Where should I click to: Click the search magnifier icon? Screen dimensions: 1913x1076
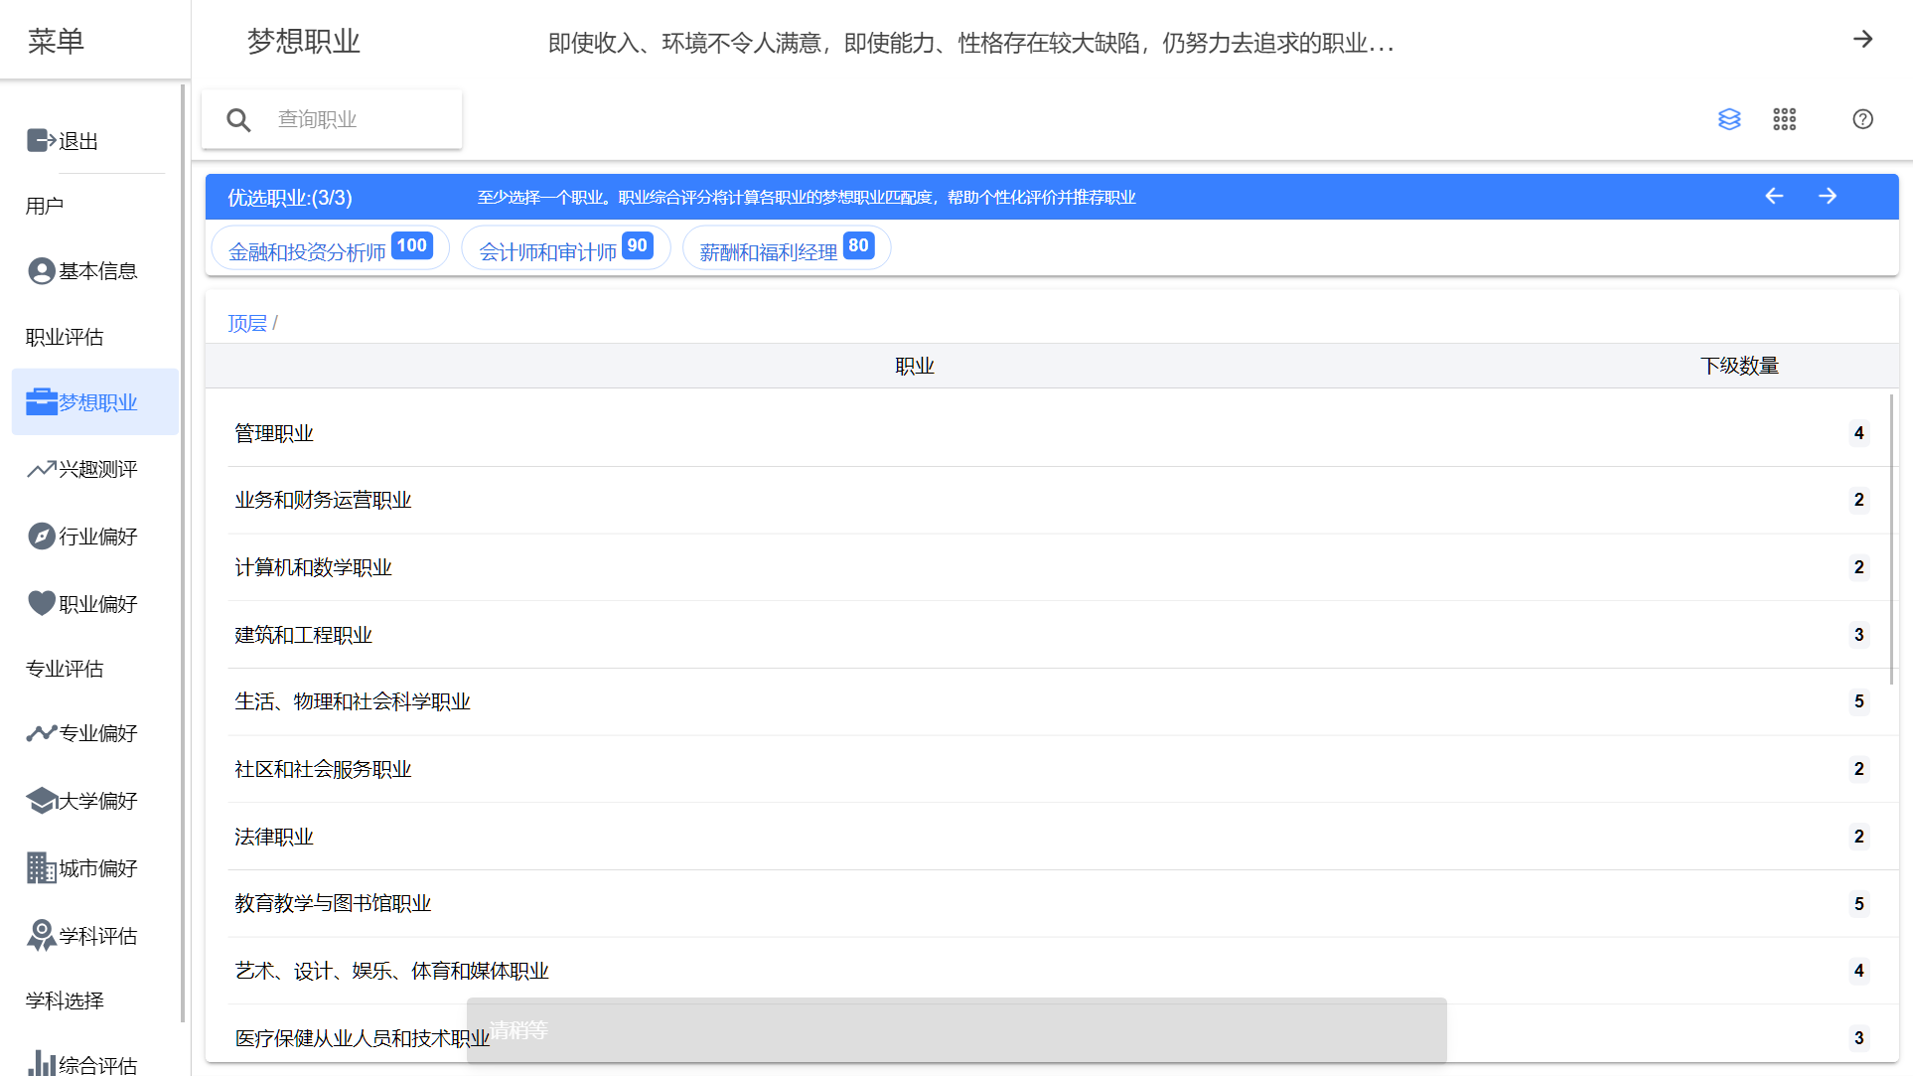click(238, 120)
